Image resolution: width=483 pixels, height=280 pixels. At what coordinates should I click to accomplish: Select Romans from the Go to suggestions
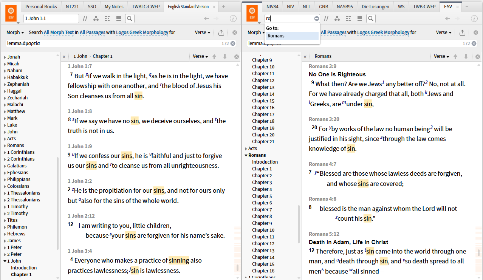[x=292, y=36]
